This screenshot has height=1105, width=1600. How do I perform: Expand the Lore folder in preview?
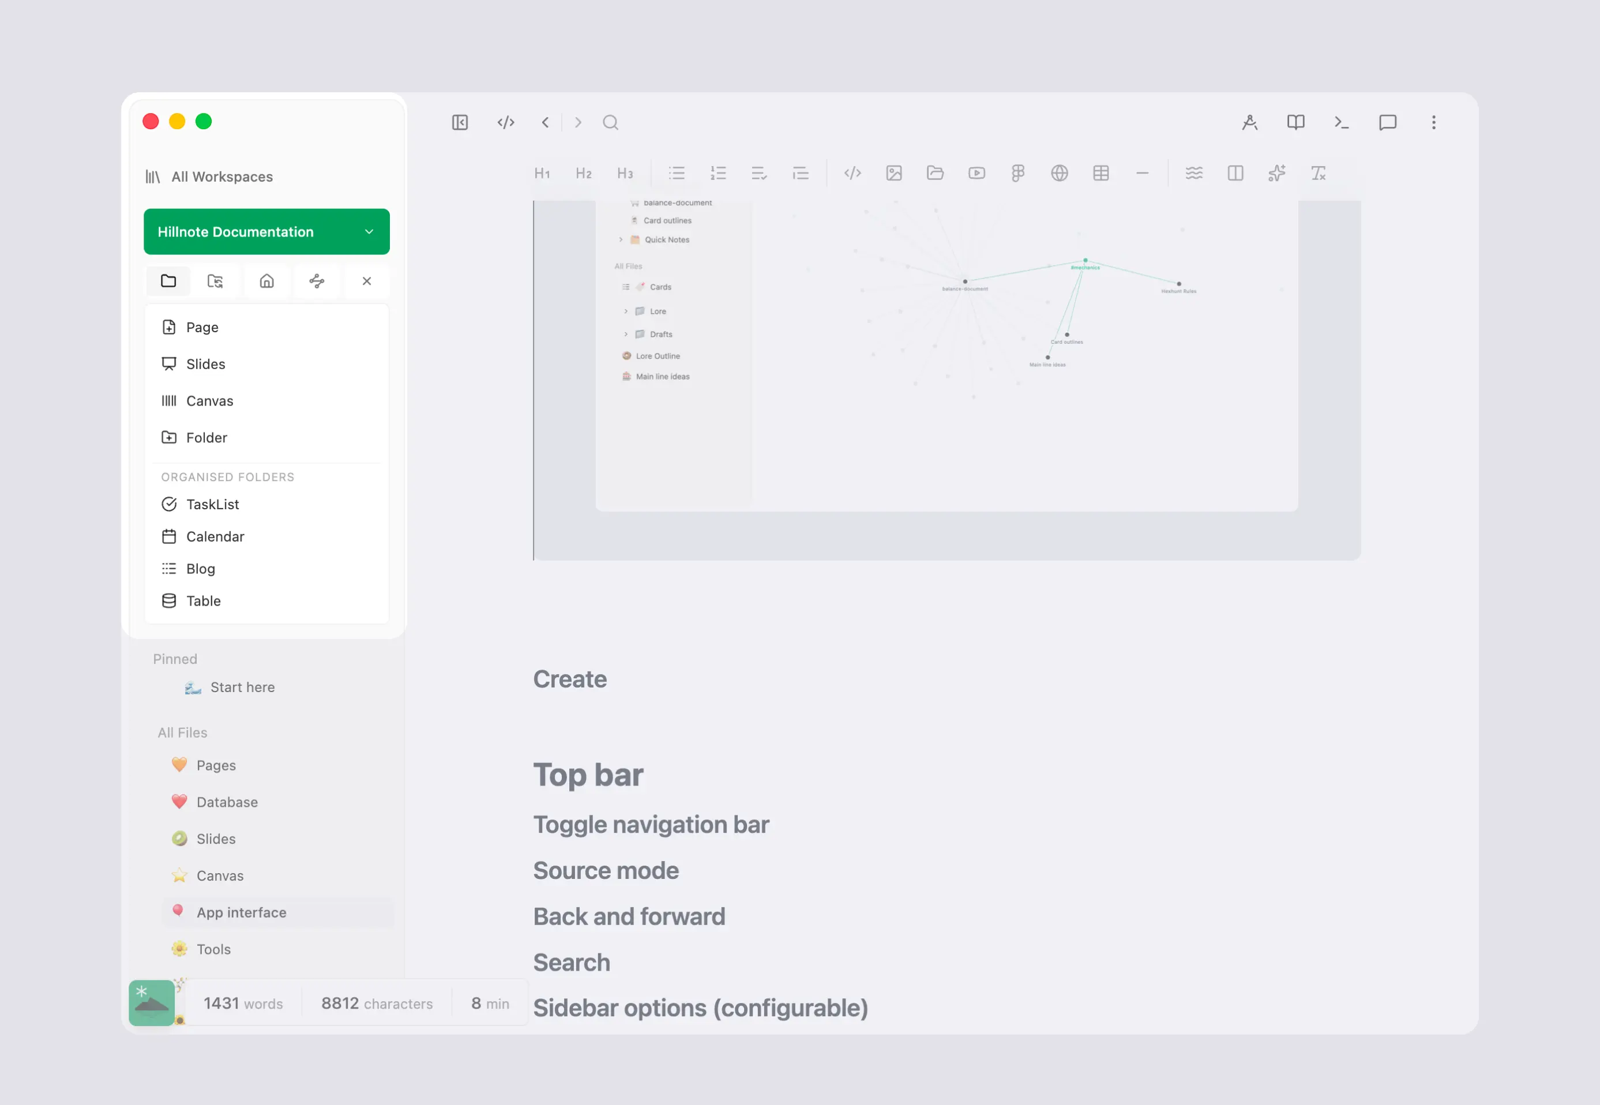626,311
